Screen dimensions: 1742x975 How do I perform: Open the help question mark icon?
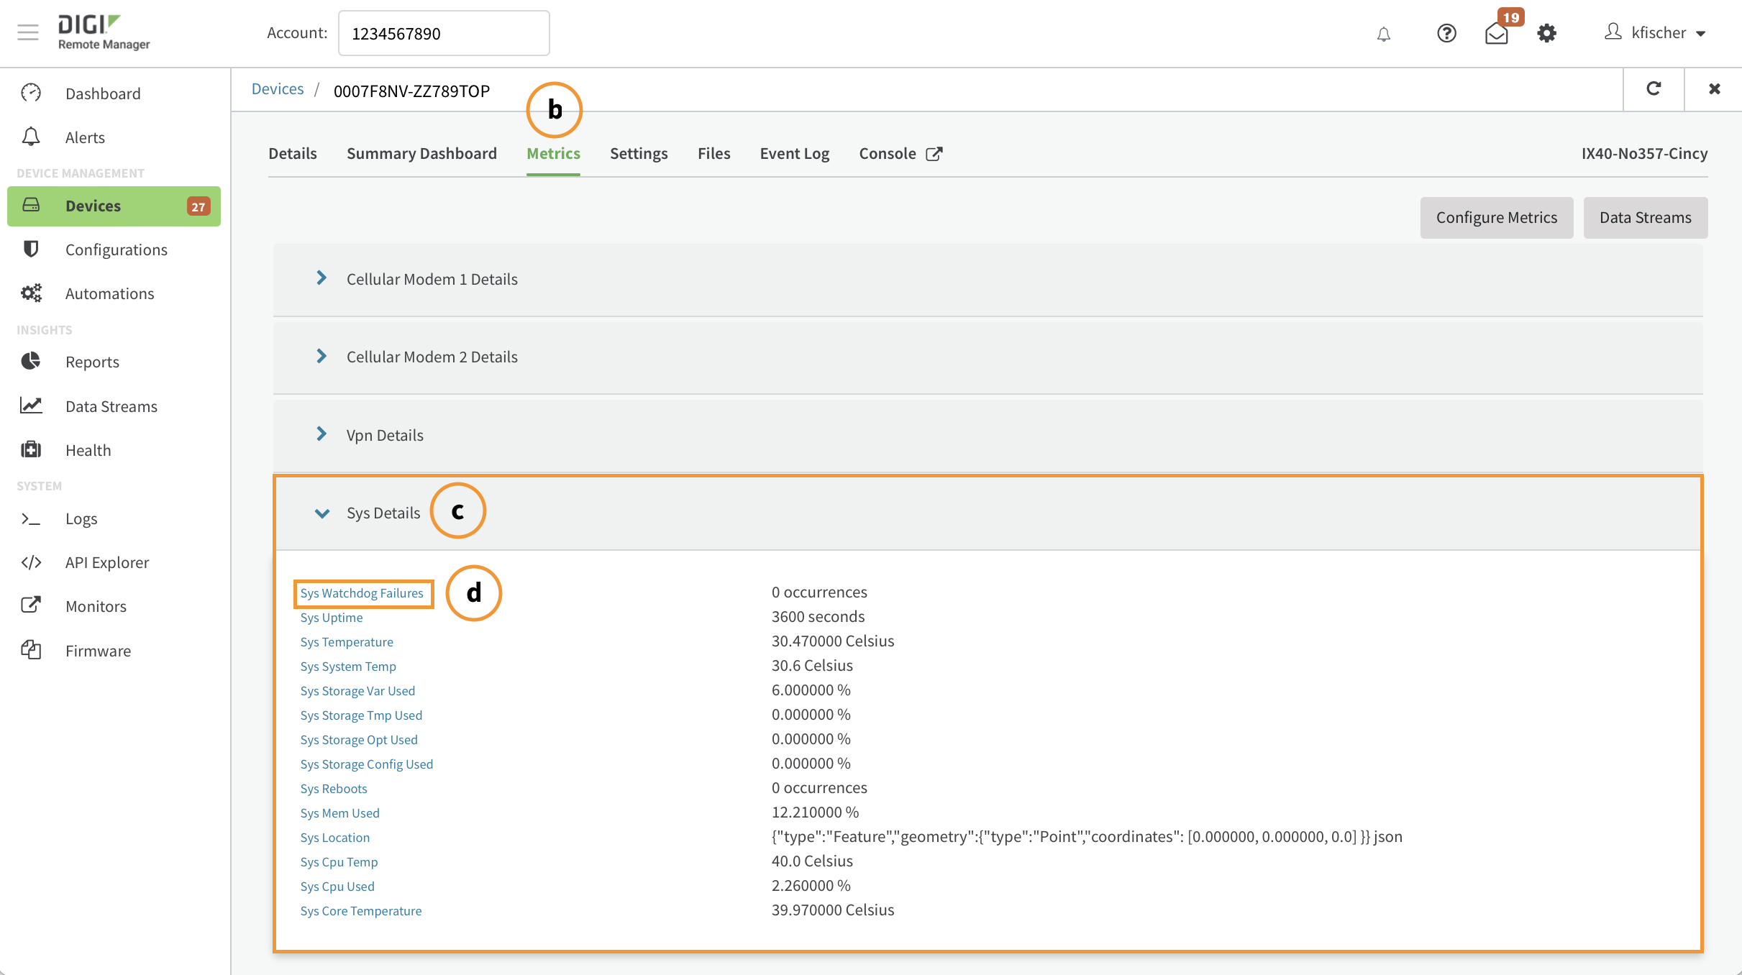pos(1446,33)
